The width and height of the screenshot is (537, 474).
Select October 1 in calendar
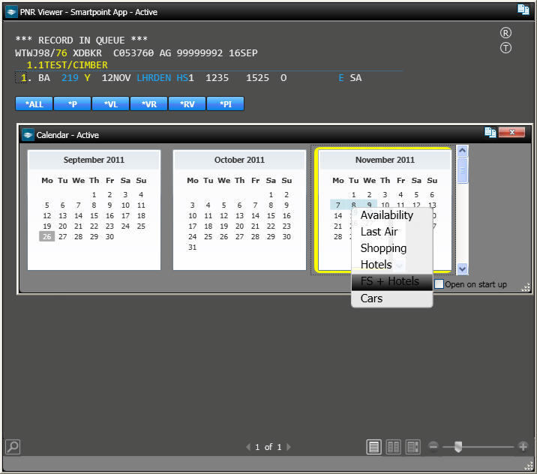click(271, 194)
